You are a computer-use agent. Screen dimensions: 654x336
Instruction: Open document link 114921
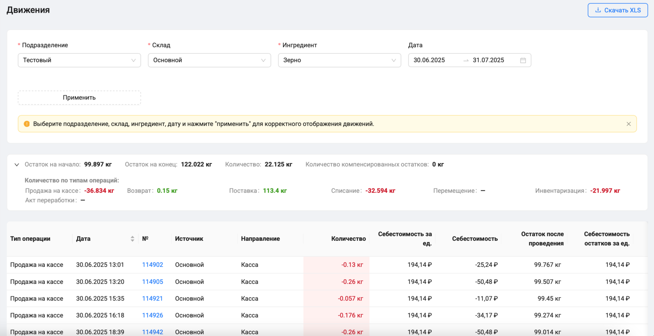(x=152, y=299)
